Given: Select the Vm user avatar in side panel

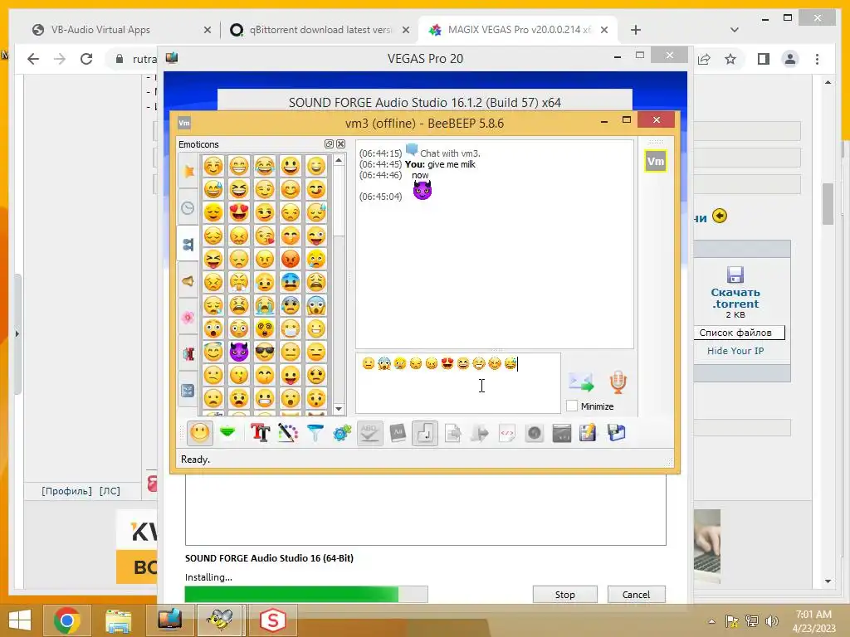Looking at the screenshot, I should 656,161.
